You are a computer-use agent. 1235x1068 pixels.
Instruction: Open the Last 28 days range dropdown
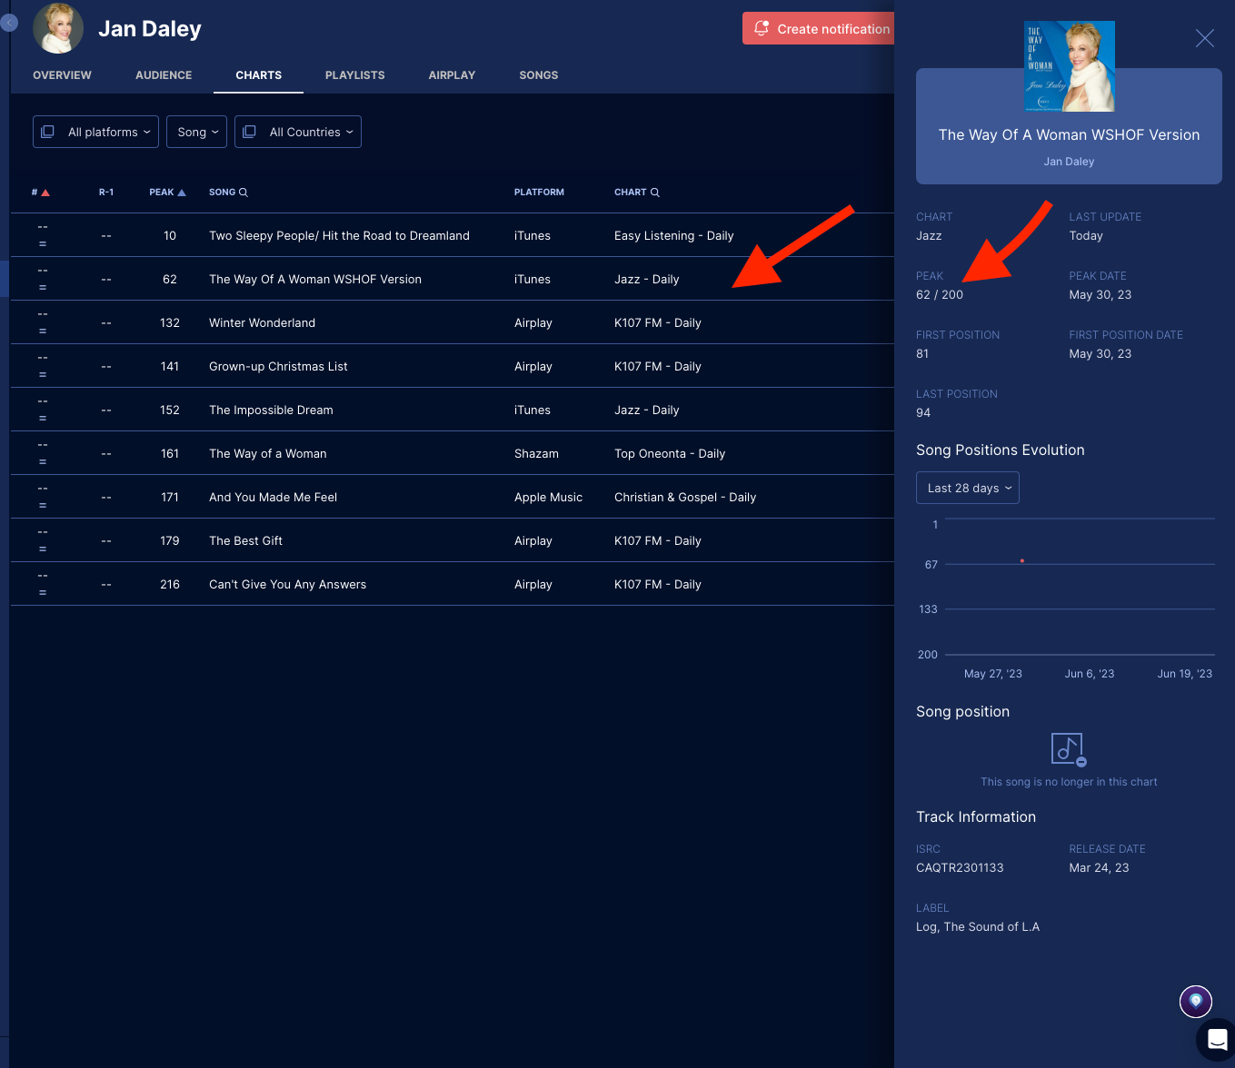coord(968,488)
